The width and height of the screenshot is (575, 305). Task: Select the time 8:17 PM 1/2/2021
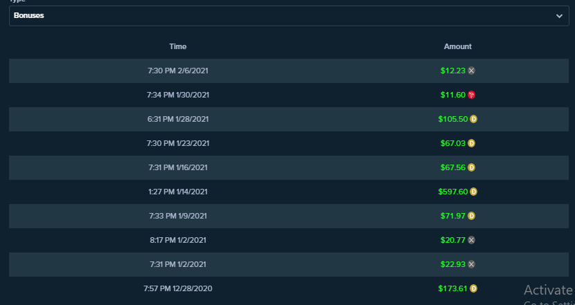[178, 240]
